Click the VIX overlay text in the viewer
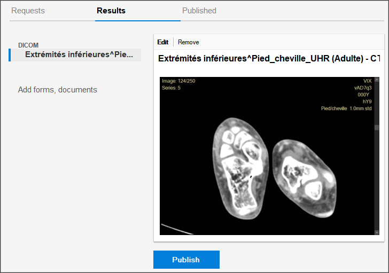The width and height of the screenshot is (389, 273). click(367, 81)
